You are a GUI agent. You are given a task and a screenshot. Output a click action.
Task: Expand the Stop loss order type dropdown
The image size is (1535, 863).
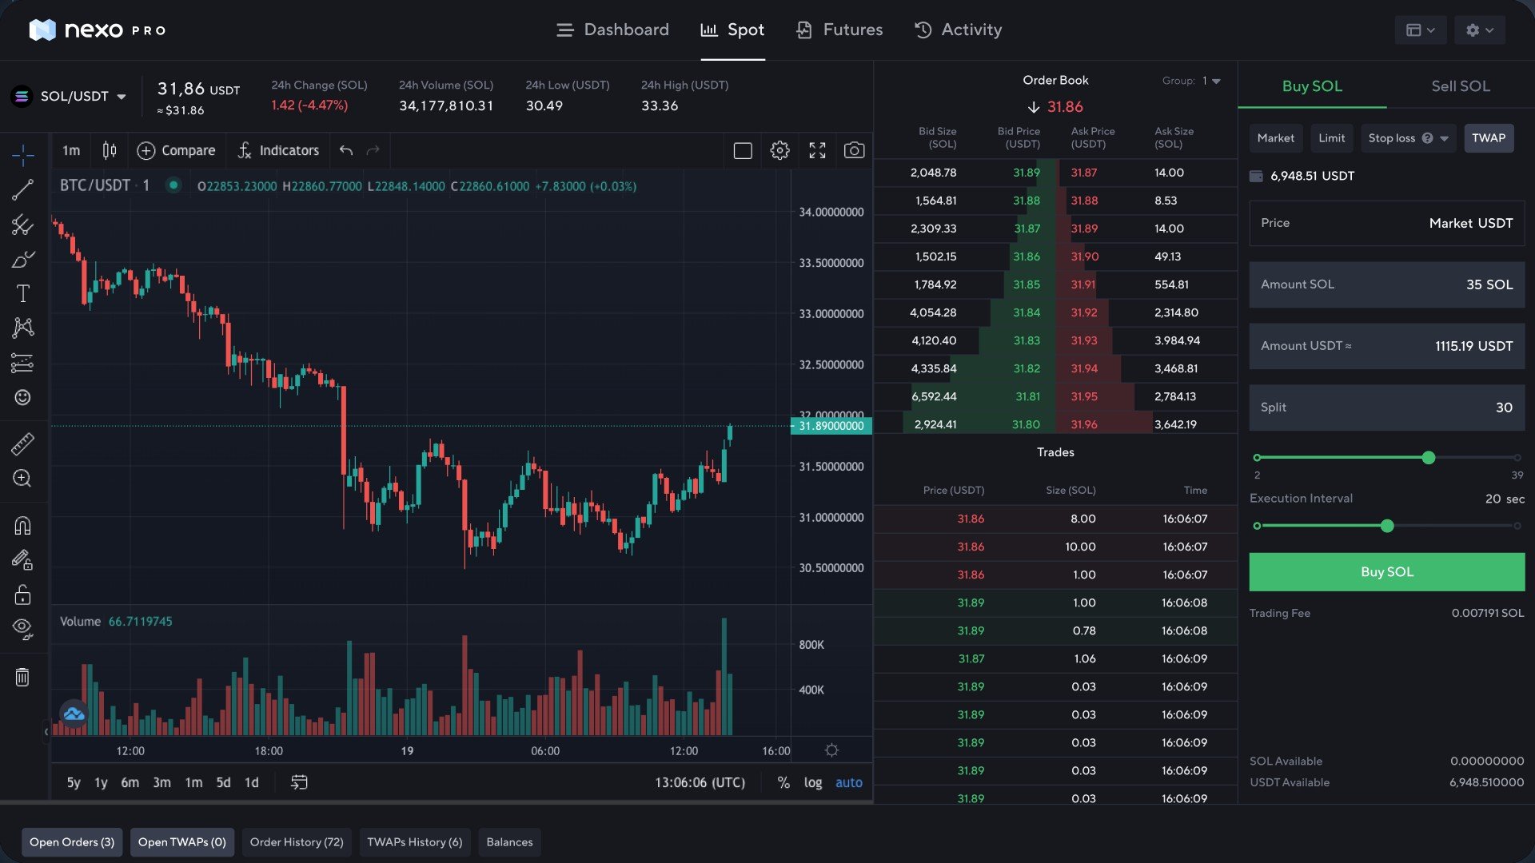(x=1445, y=138)
